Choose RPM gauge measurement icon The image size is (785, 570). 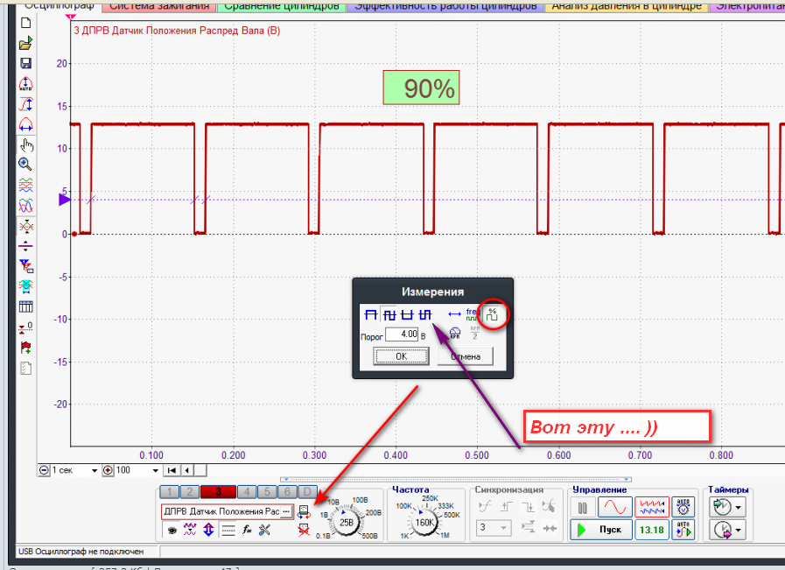pyautogui.click(x=455, y=333)
